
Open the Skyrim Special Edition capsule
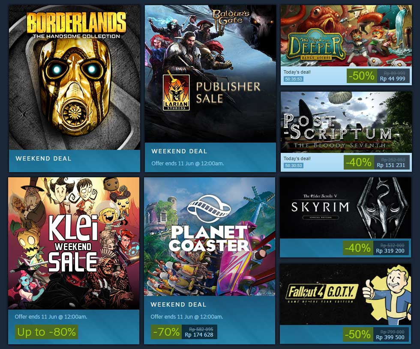coord(345,208)
